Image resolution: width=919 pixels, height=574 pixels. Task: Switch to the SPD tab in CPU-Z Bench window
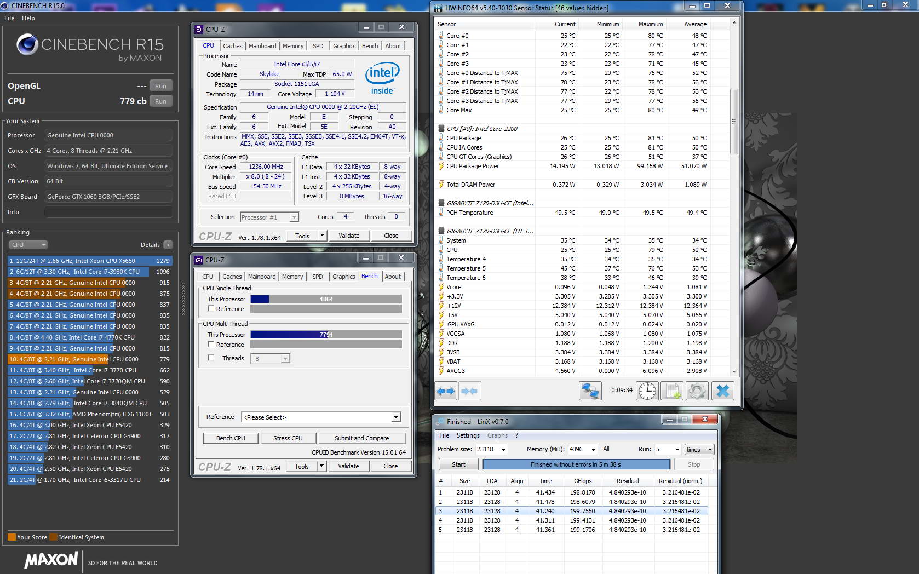coord(317,277)
